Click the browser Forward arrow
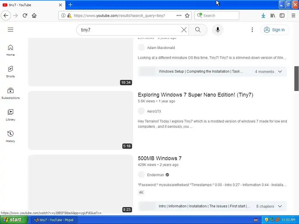 (16, 15)
